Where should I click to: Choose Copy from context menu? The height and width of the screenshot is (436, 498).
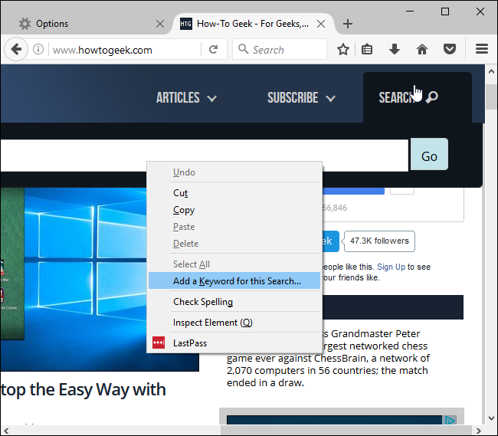click(x=234, y=210)
